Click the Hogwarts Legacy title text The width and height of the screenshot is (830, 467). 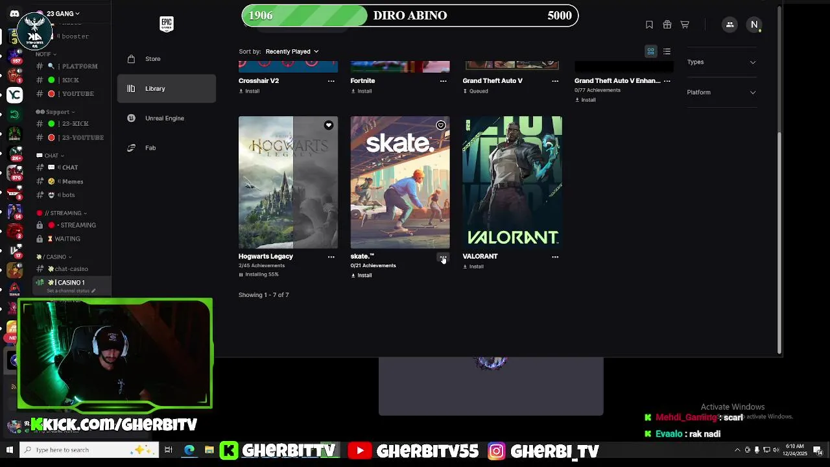pyautogui.click(x=266, y=256)
